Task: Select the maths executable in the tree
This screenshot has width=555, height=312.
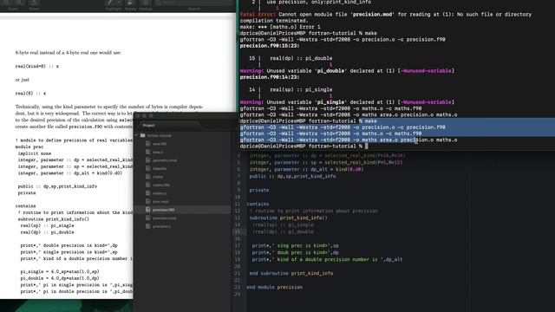Action: point(158,177)
